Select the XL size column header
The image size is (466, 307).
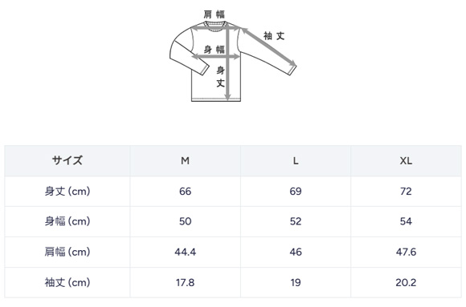pos(406,161)
